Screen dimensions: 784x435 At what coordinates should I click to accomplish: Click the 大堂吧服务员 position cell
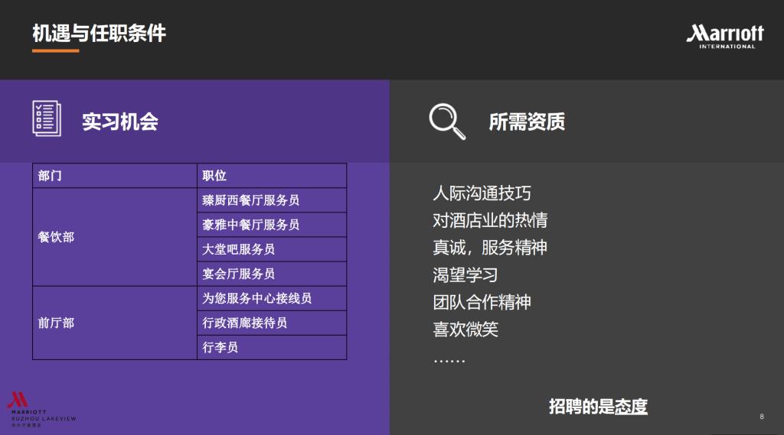point(272,249)
